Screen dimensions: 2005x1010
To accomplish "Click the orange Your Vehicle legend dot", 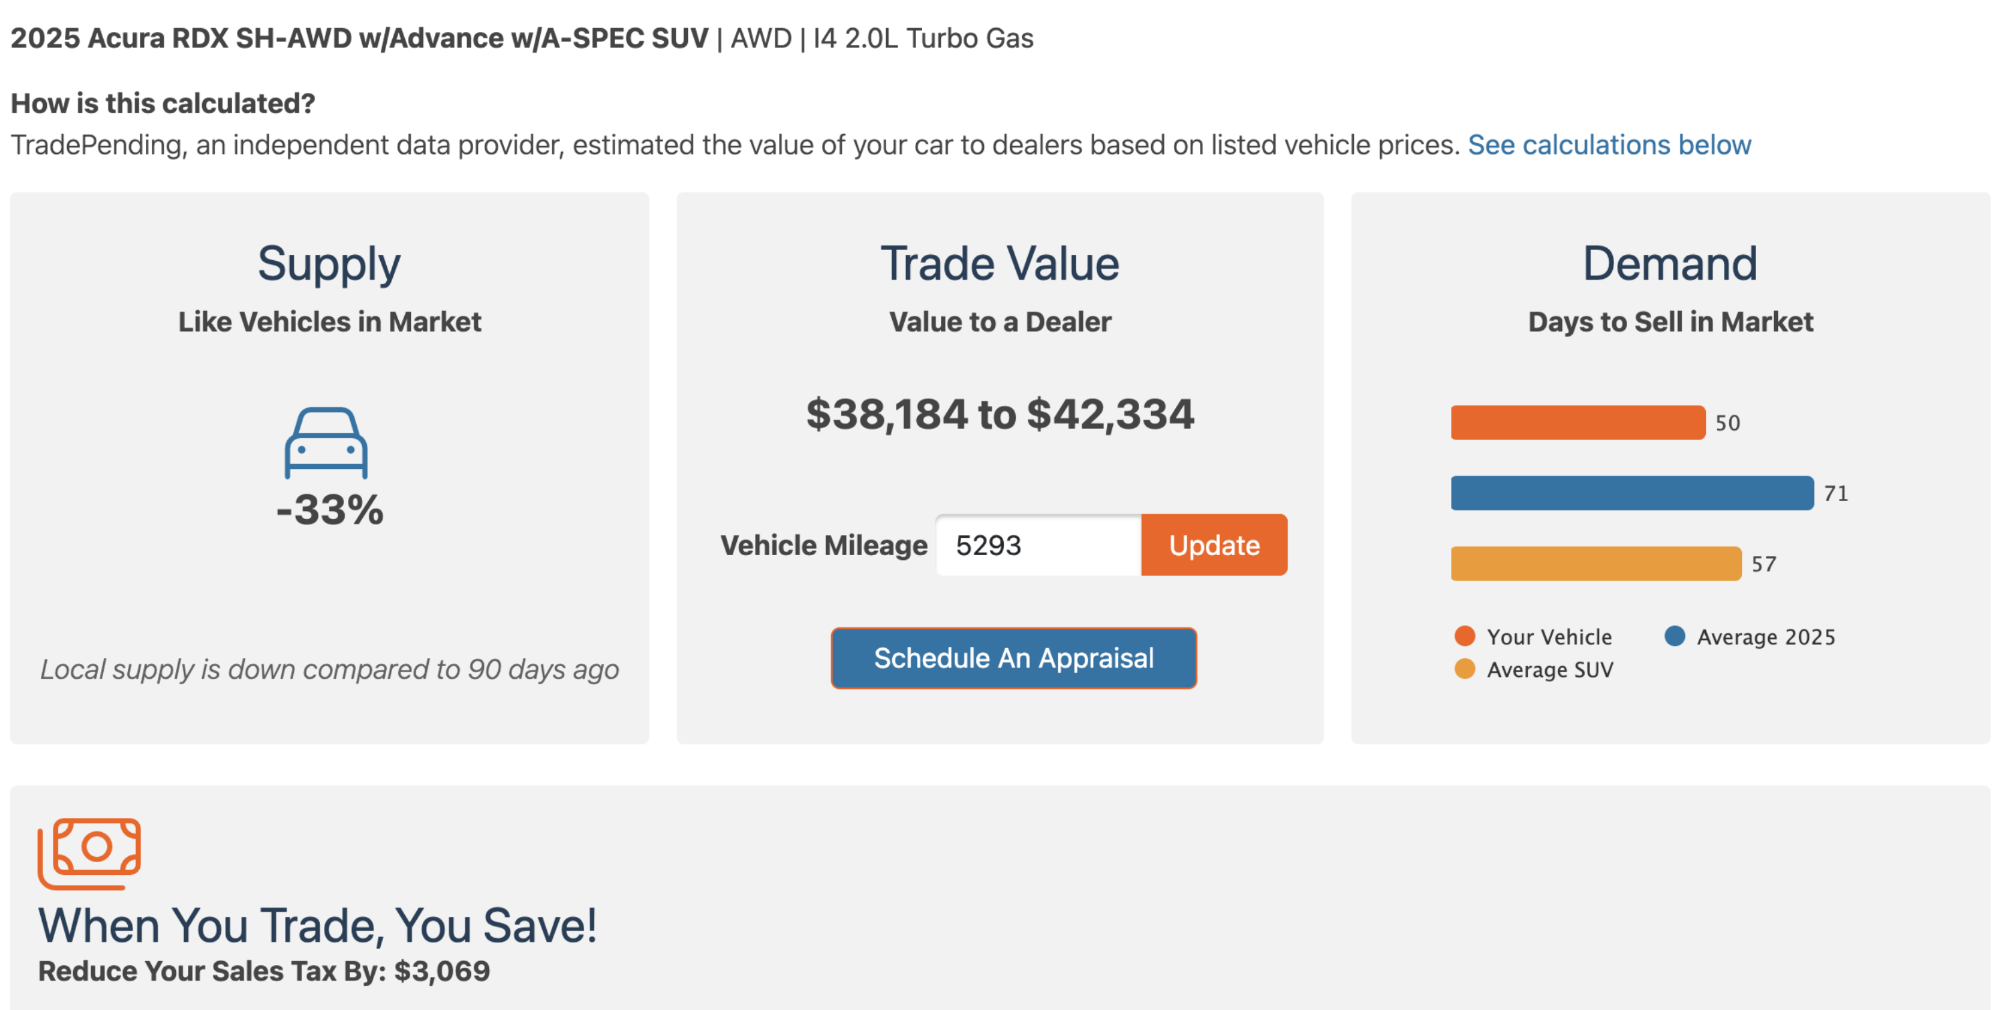I will click(1465, 635).
